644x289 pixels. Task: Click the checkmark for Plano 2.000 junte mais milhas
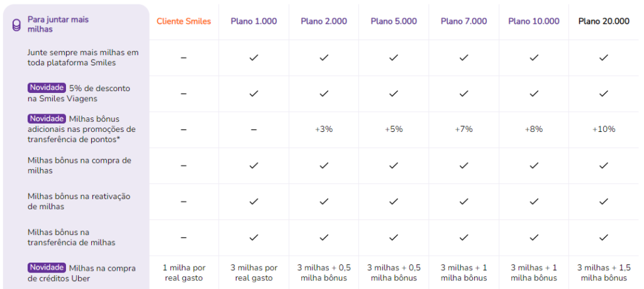(324, 57)
